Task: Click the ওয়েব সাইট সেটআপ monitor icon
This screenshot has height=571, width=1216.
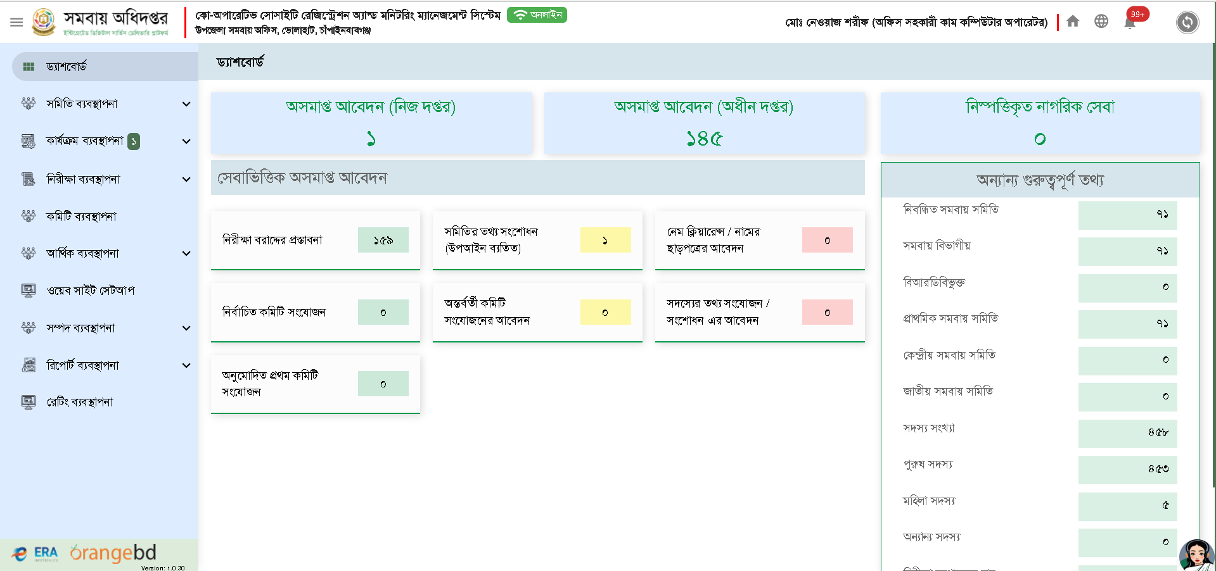Action: coord(29,291)
